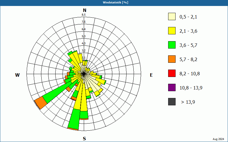This screenshot has width=228, height=142.
Task: Click the '3,6 - 5,7' legend text
Action: click(x=188, y=45)
